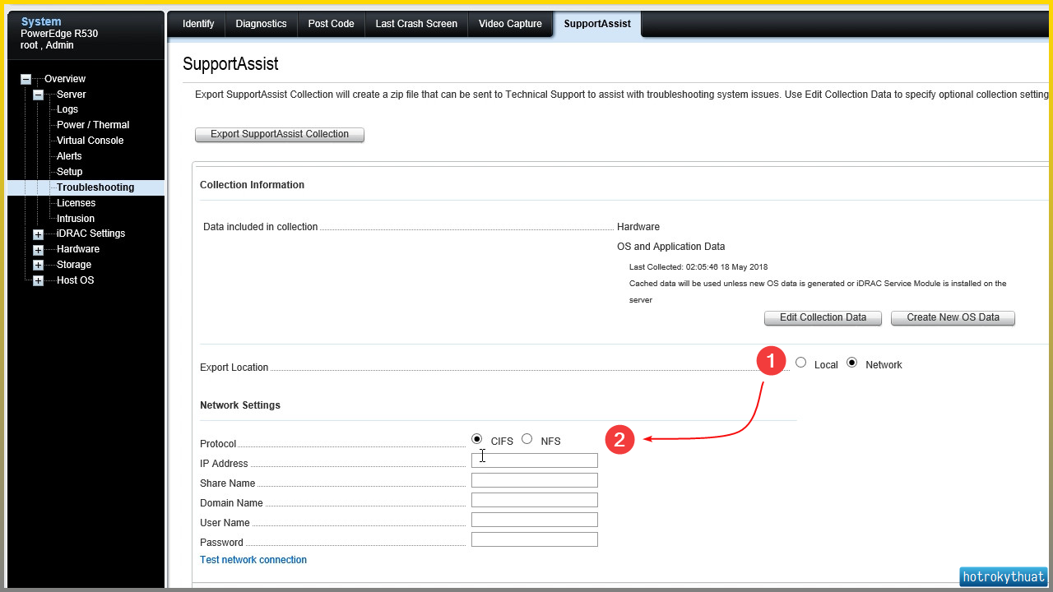
Task: Select Troubleshooting in the tree
Action: coord(95,187)
